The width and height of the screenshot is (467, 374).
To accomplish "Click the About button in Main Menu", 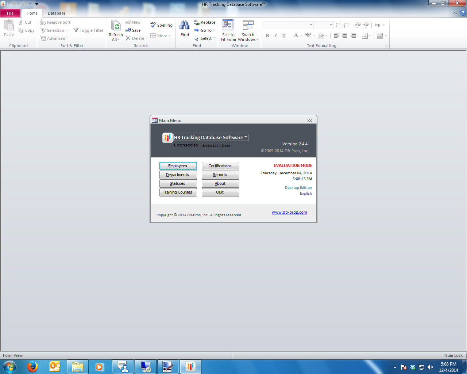I will [220, 183].
